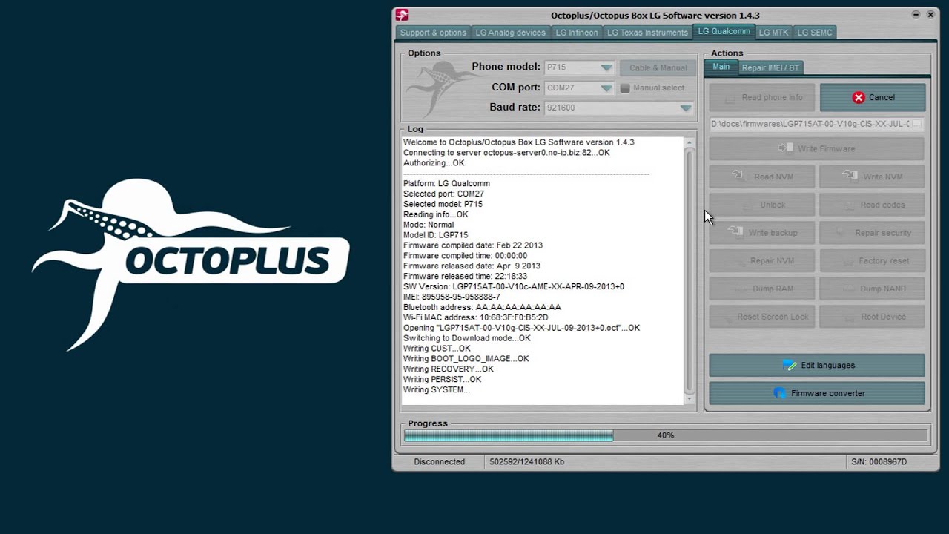Click the 40% progress bar

(665, 435)
